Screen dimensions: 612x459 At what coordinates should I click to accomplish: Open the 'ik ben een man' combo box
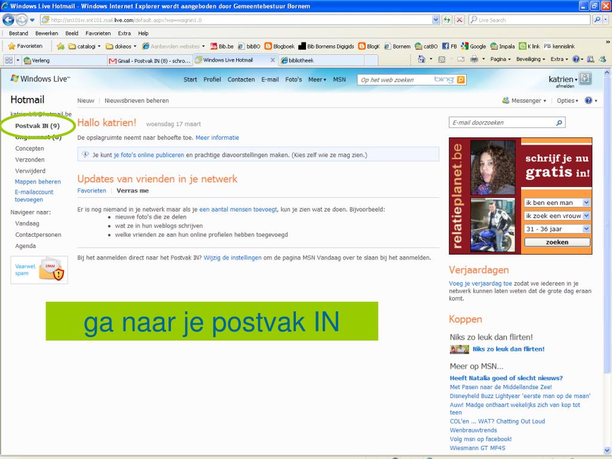pyautogui.click(x=557, y=203)
